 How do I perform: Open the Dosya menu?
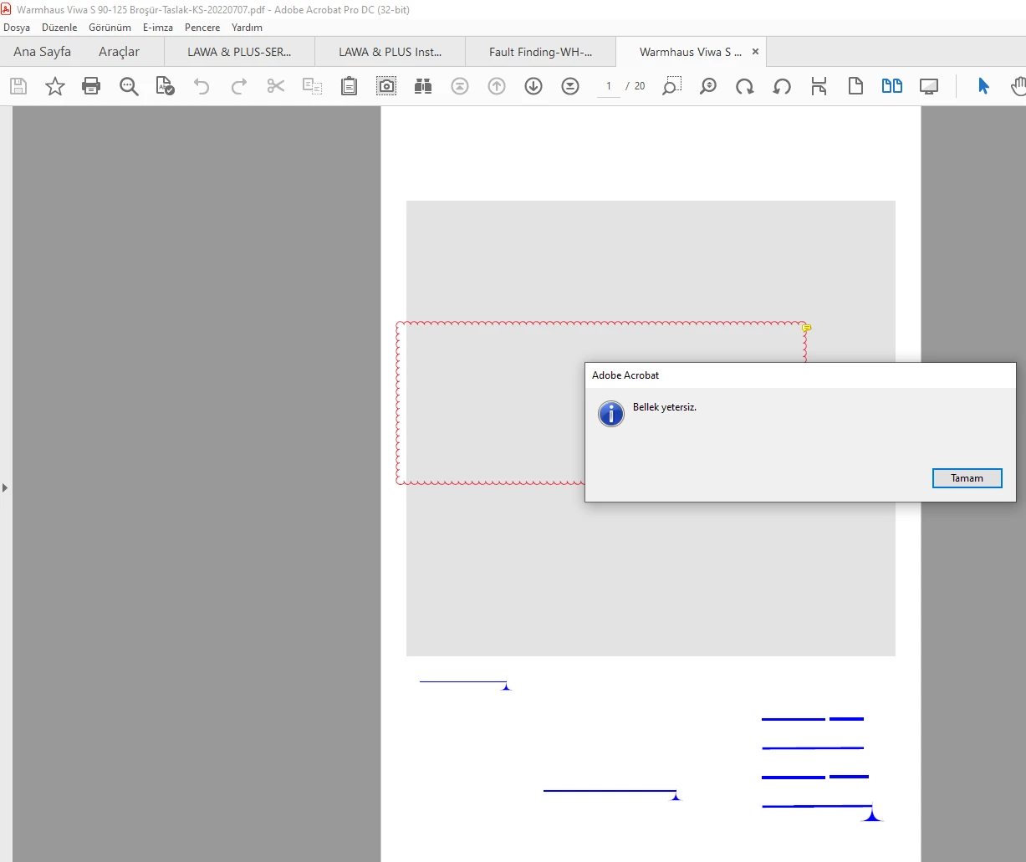coord(17,28)
